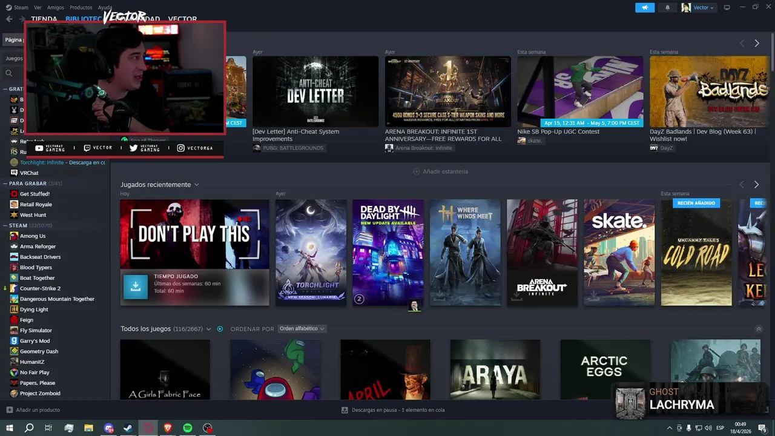Open Windows Start menu
Image resolution: width=775 pixels, height=436 pixels.
pos(9,428)
